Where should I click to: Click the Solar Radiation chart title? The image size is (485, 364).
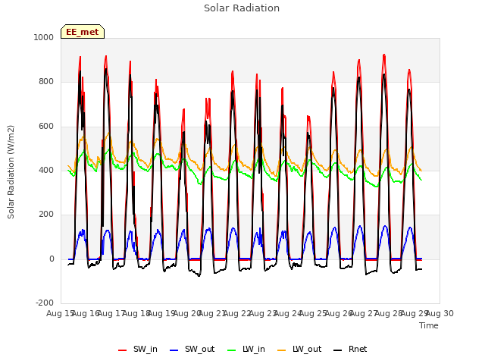click(x=242, y=8)
